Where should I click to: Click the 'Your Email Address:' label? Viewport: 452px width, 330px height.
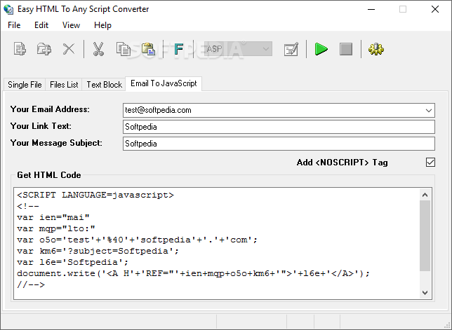pos(50,109)
